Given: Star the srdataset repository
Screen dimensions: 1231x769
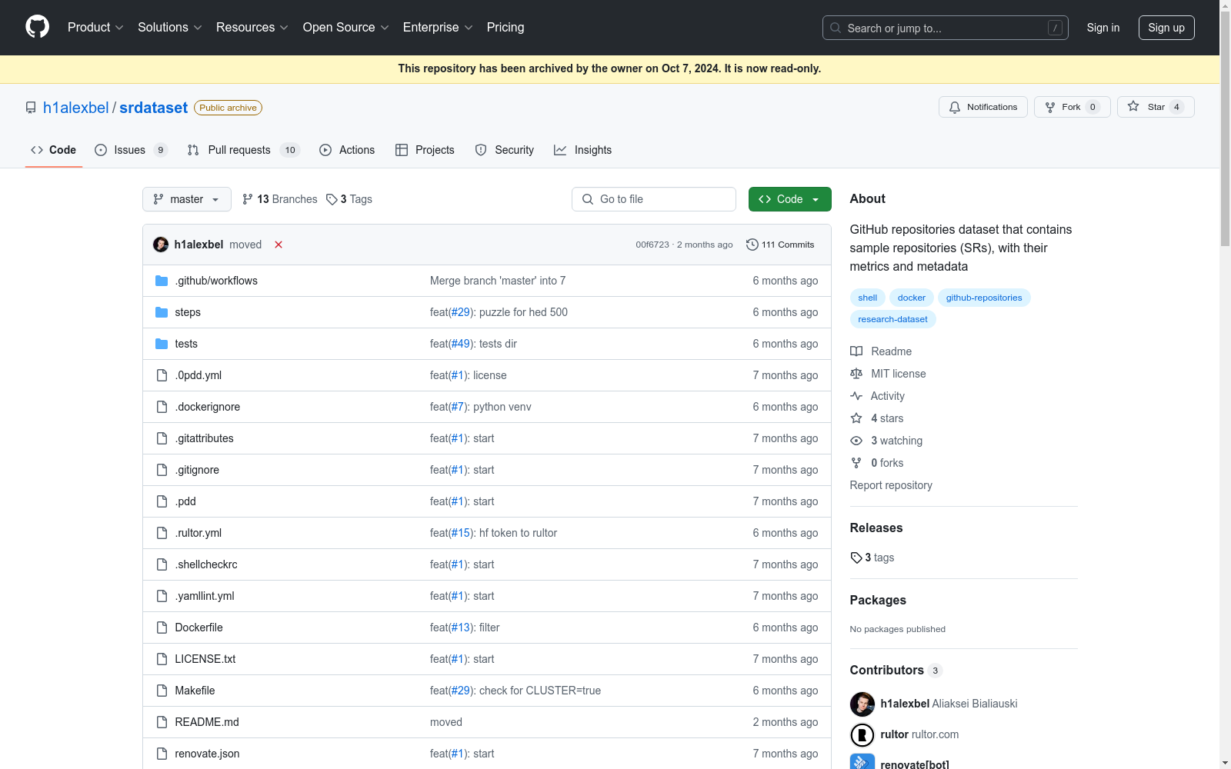Looking at the screenshot, I should [1156, 107].
